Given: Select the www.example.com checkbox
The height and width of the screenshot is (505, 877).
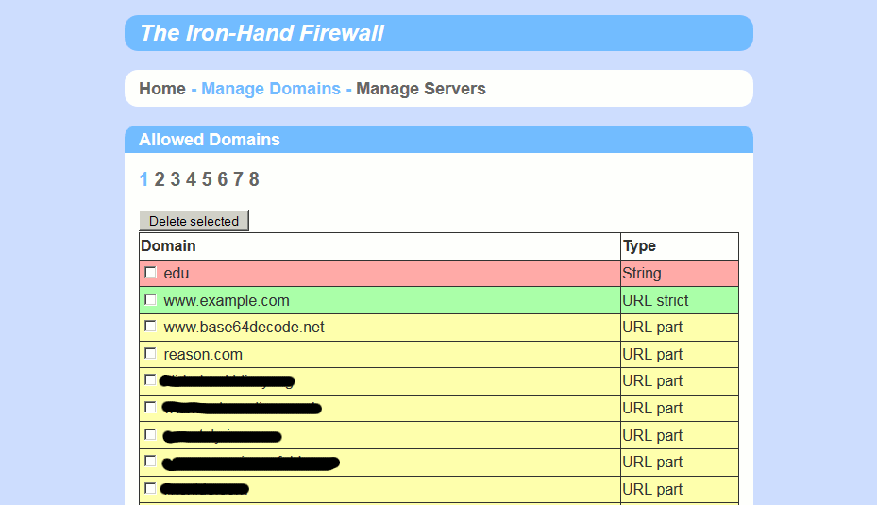Looking at the screenshot, I should [151, 300].
